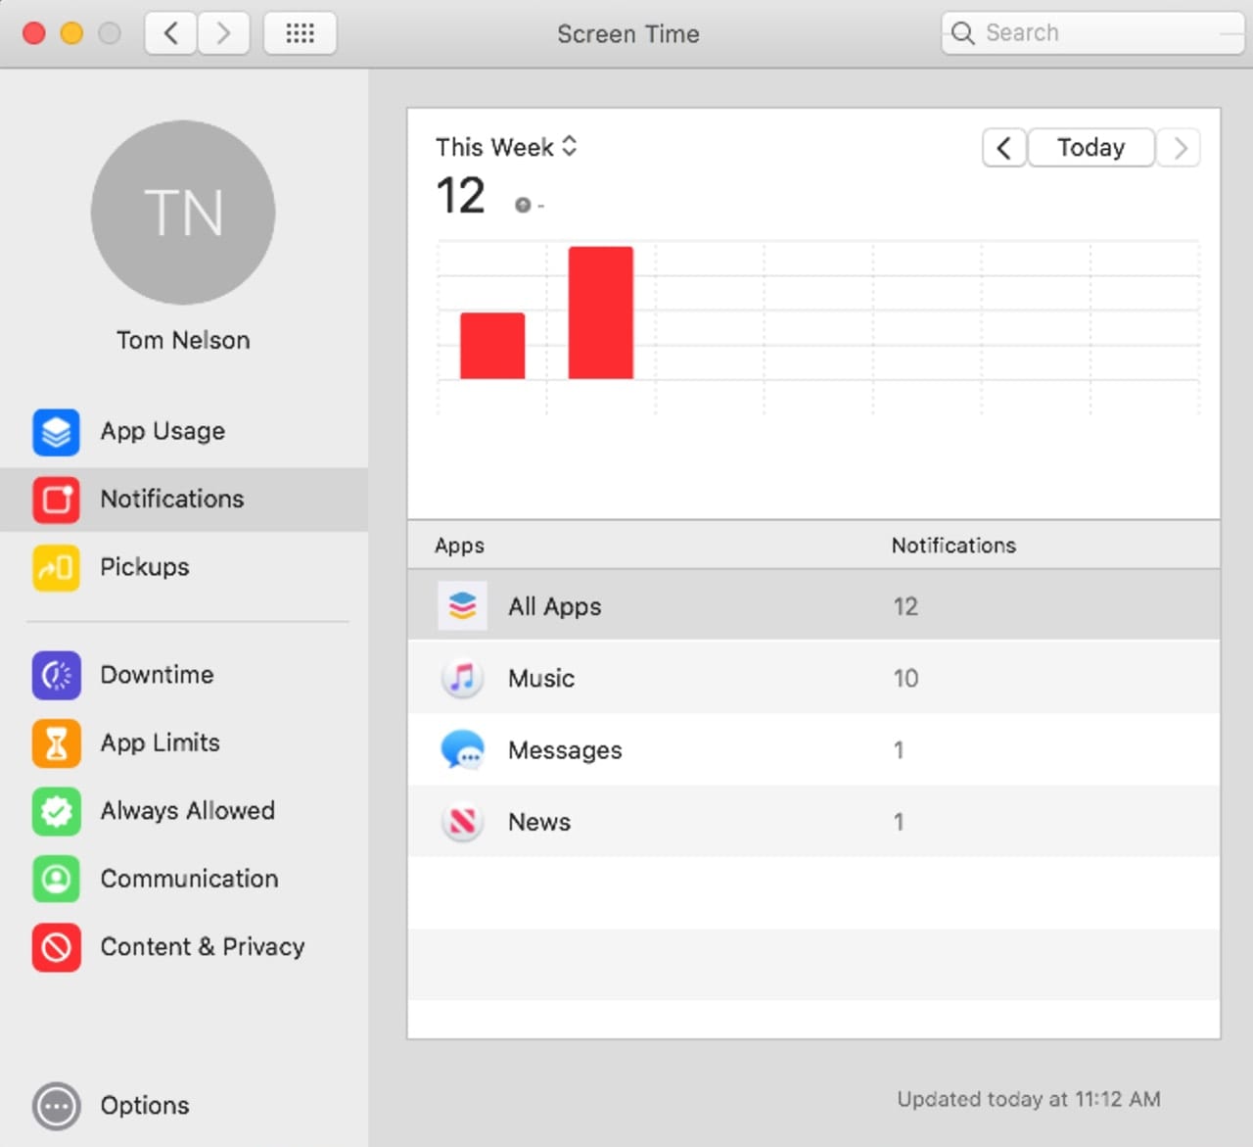Select the Pickups sidebar icon

(56, 568)
